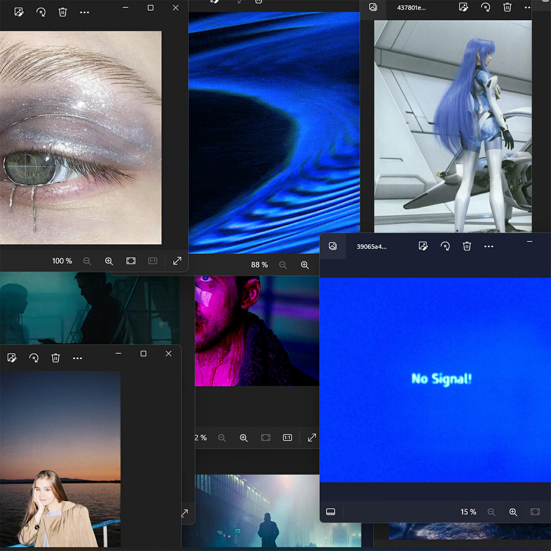
Task: Open the editor in the eye makeup photo window
Action: 19,12
